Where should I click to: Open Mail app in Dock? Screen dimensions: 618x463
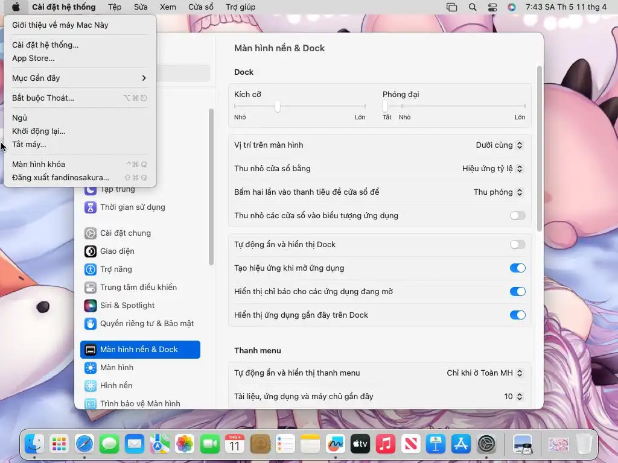135,444
